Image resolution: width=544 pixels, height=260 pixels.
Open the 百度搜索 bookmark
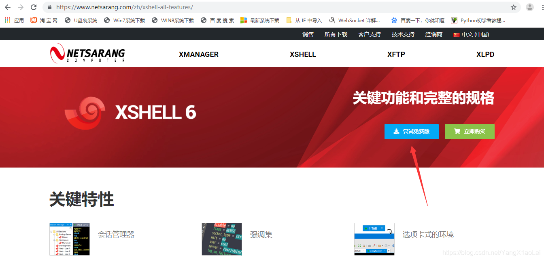(217, 20)
